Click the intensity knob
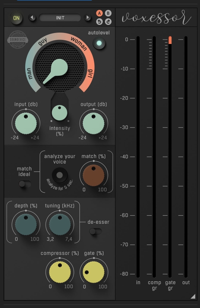200x308 pixels. [x=59, y=112]
